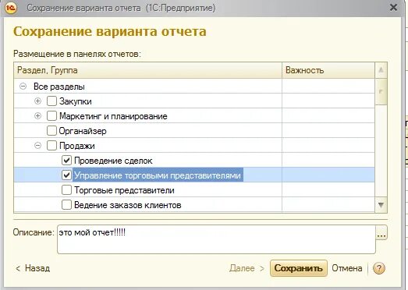Click the 1C application logo icon
408x290 pixels.
11,8
